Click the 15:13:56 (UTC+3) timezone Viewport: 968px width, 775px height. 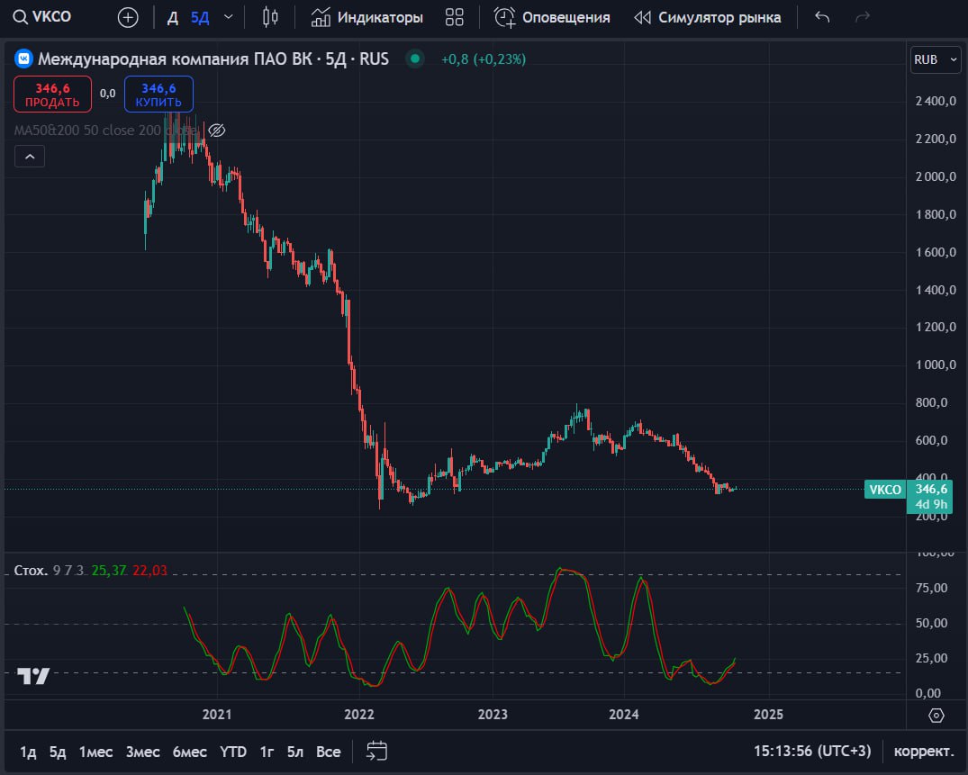pyautogui.click(x=812, y=751)
